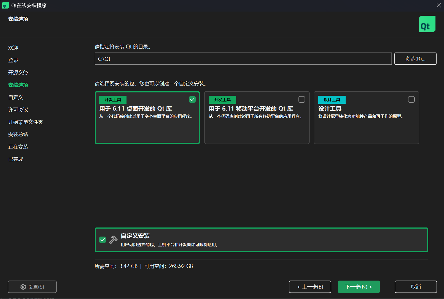Click the 开发工具 tag on the mobile card

222,100
